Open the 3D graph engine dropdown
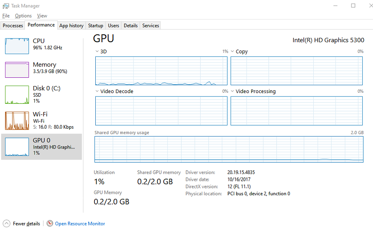 coord(97,52)
